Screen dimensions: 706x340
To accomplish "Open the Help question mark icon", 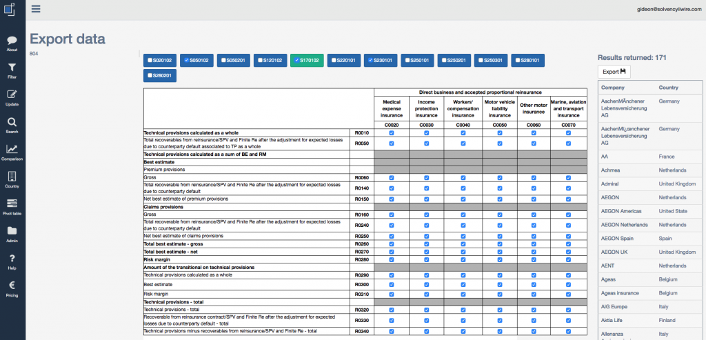I will pyautogui.click(x=12, y=259).
